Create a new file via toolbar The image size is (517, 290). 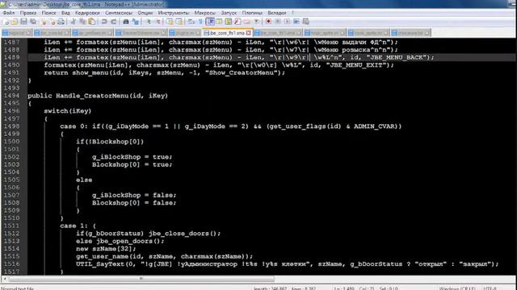[6, 22]
